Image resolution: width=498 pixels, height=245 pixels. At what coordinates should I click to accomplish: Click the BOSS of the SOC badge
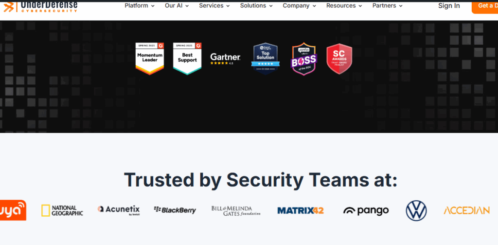pyautogui.click(x=303, y=59)
